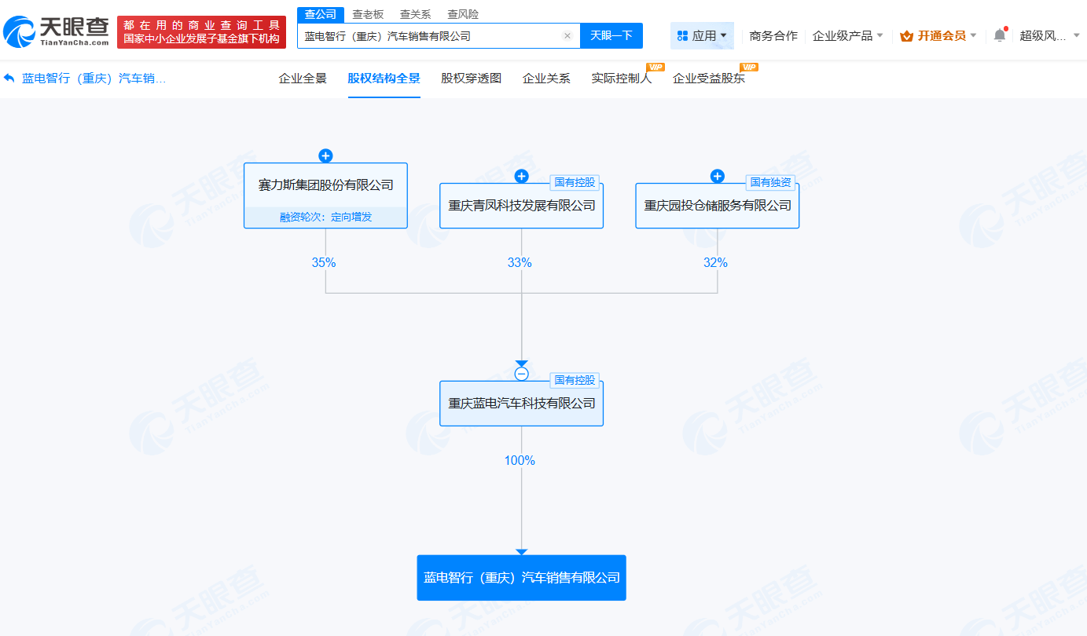Click the × to clear the search box
Viewport: 1087px width, 636px height.
click(x=567, y=35)
